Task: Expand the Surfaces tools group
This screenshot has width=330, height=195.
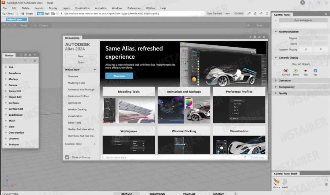Action: (x=6, y=103)
